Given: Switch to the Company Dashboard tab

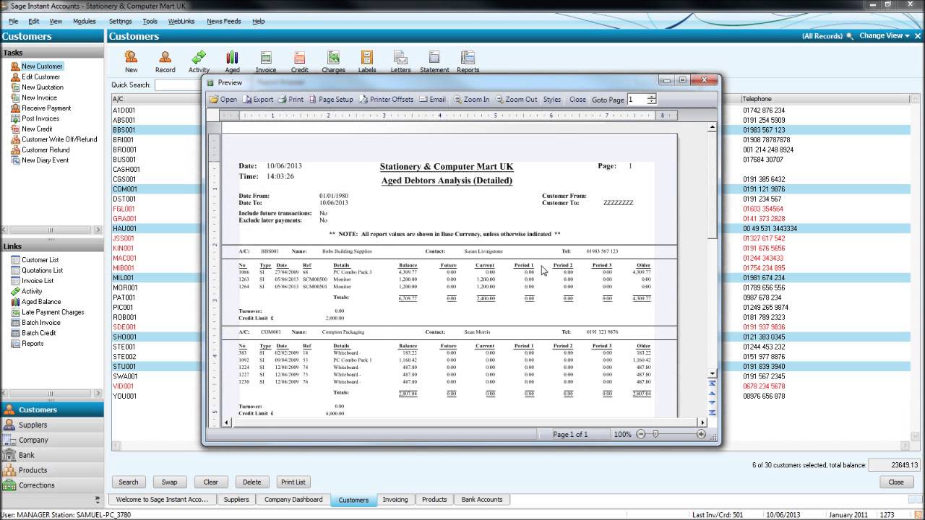Looking at the screenshot, I should 293,499.
